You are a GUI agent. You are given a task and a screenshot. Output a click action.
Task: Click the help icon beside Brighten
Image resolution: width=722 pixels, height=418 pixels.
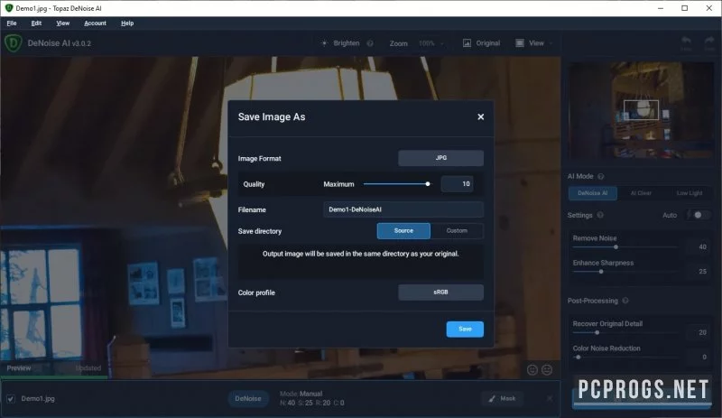[370, 43]
